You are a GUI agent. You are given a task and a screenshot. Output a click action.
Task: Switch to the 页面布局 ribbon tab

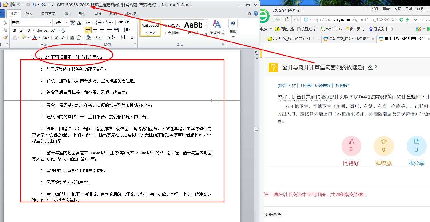click(x=48, y=13)
